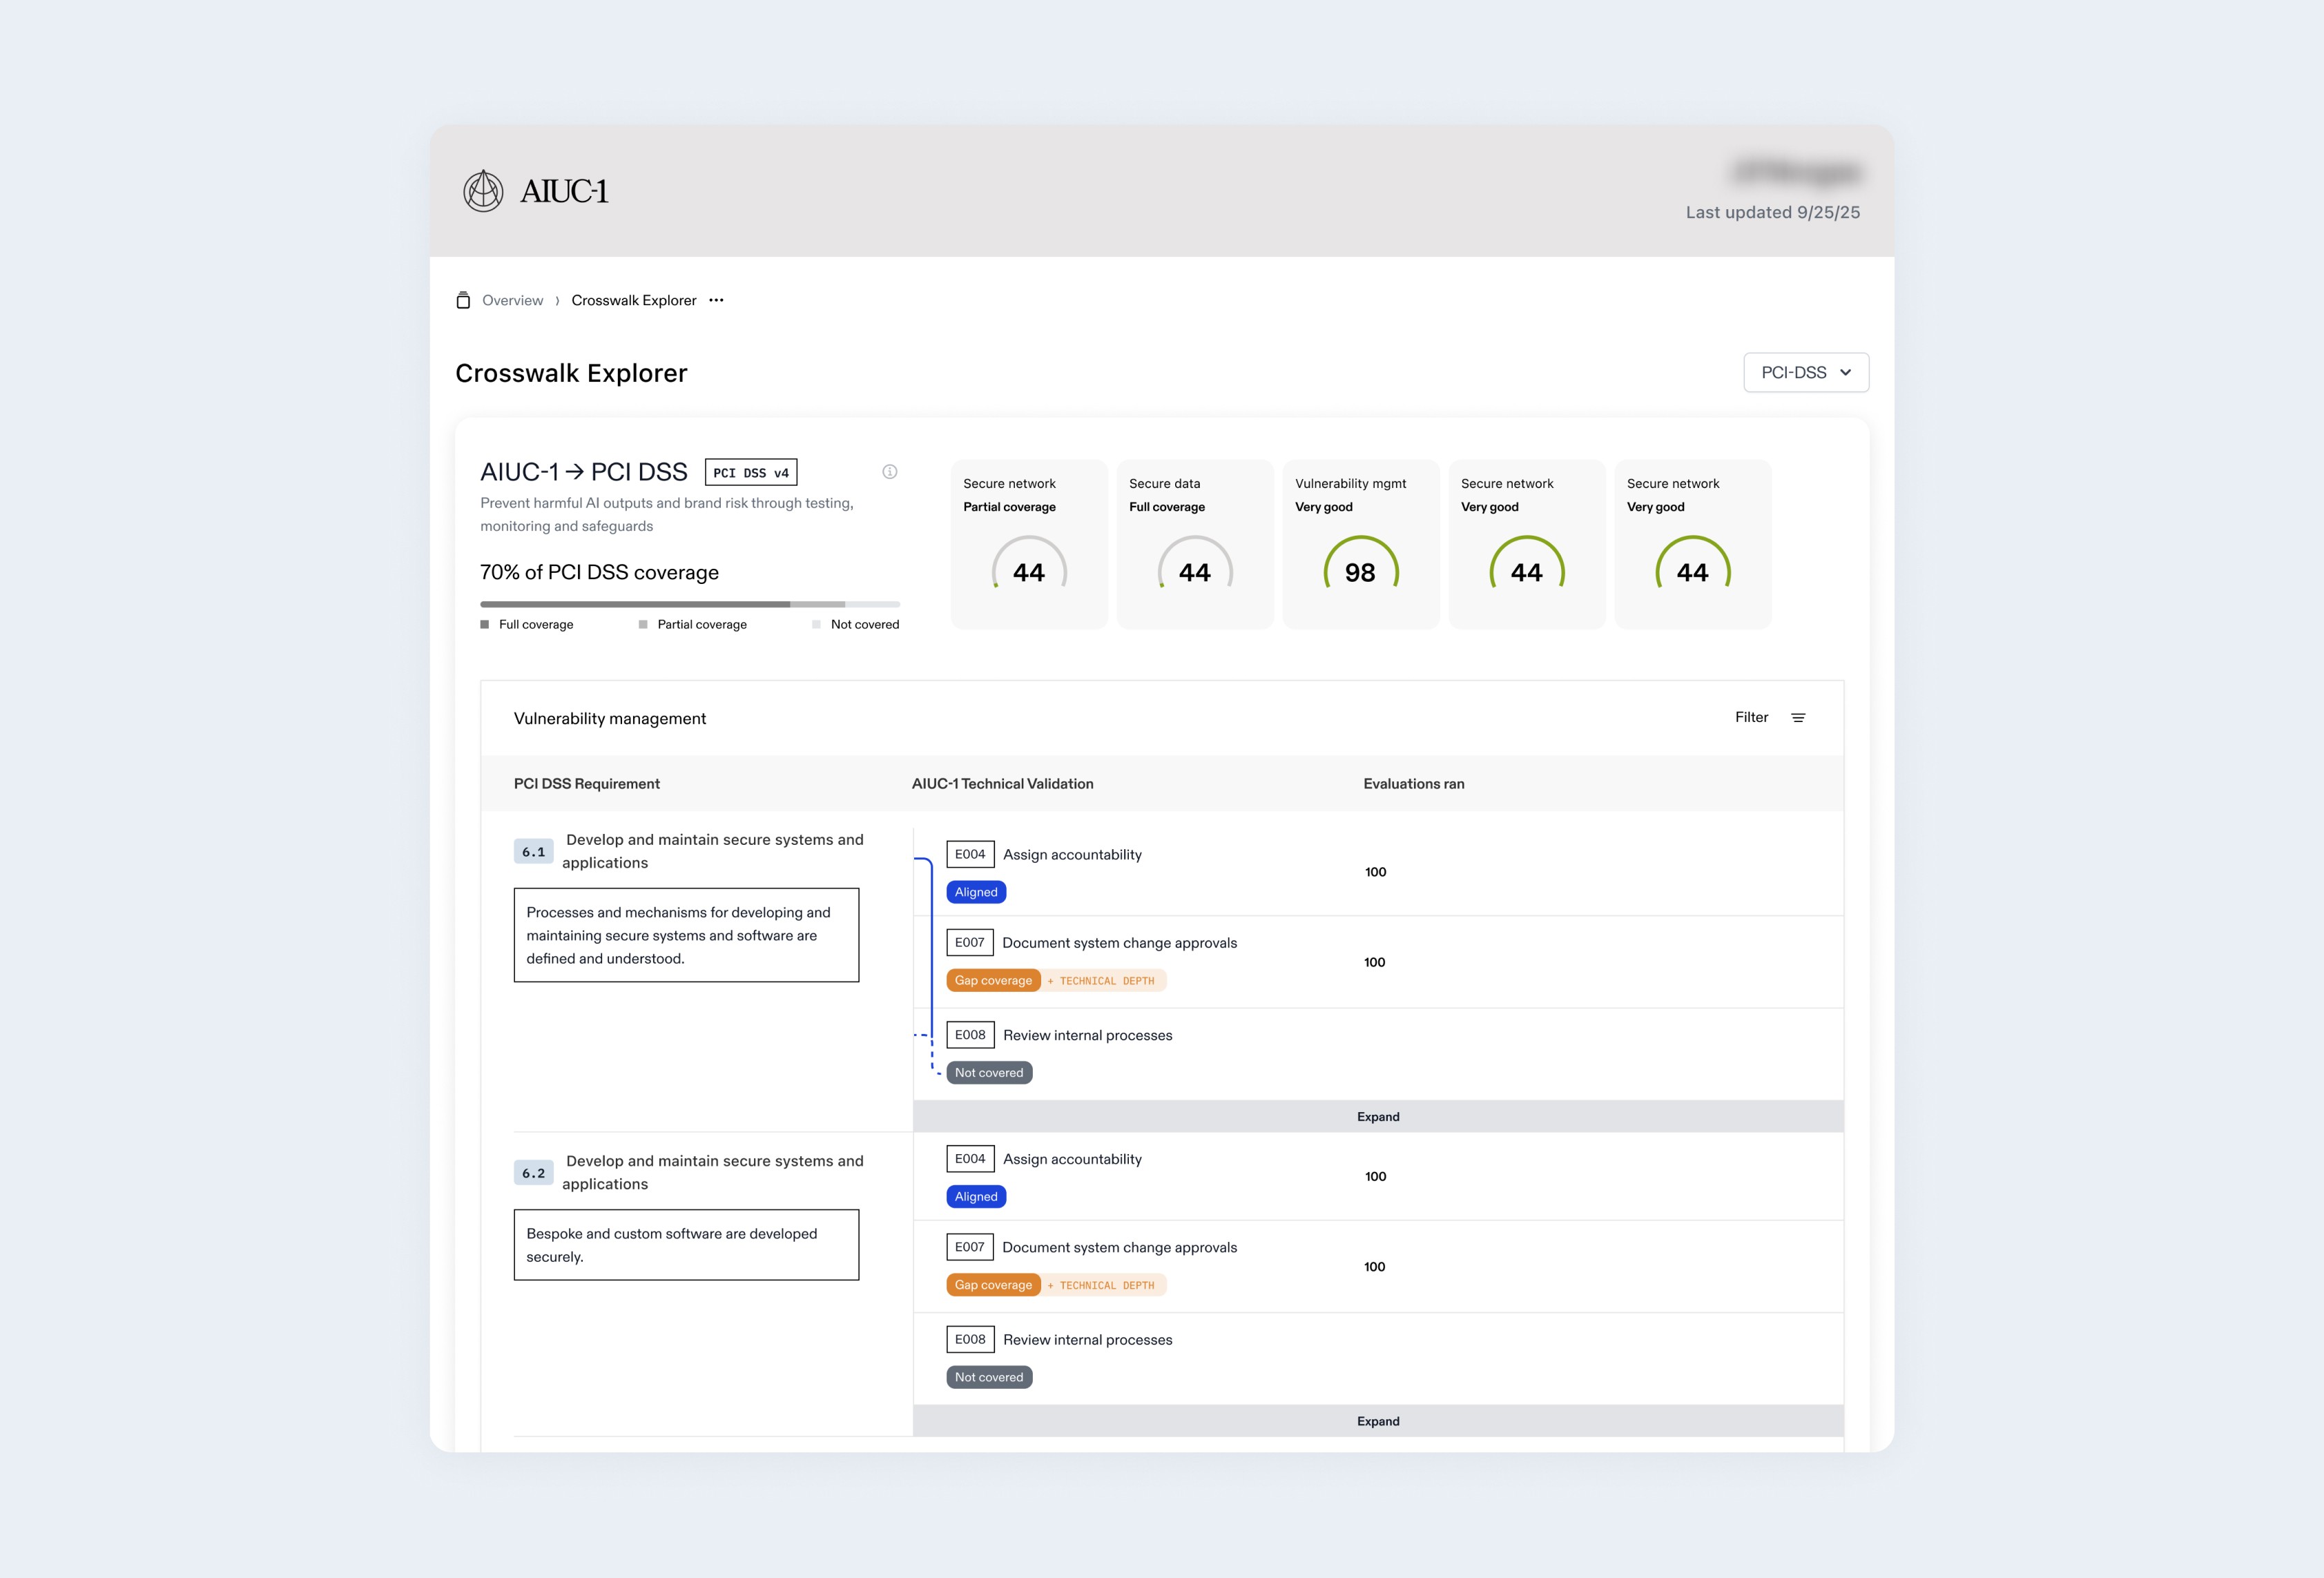
Task: Click the Filter label
Action: click(1751, 717)
